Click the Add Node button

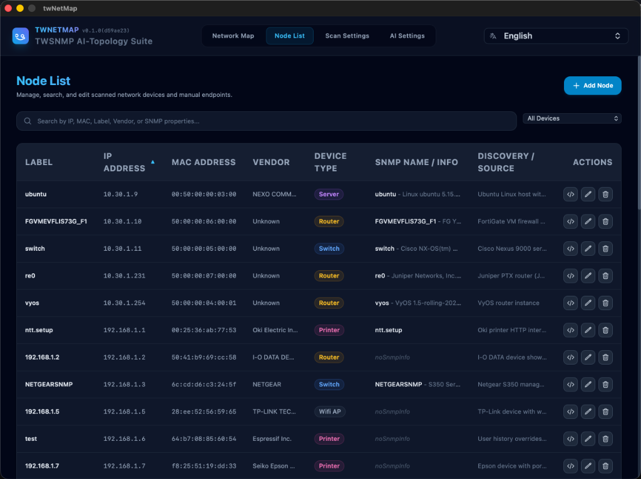pos(592,86)
